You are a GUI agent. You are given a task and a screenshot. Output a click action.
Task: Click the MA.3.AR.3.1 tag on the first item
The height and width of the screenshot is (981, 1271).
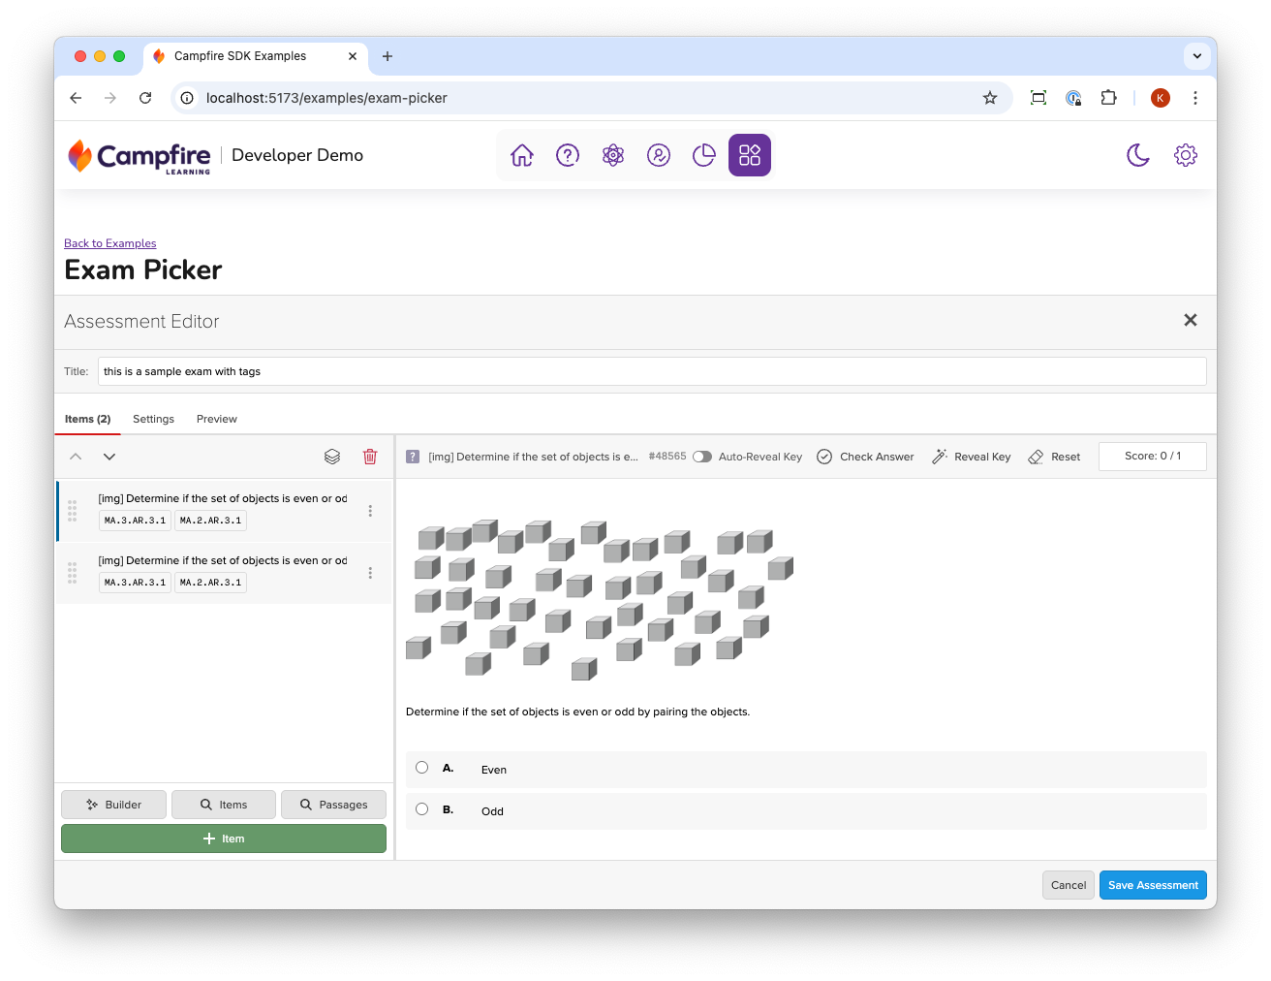136,521
